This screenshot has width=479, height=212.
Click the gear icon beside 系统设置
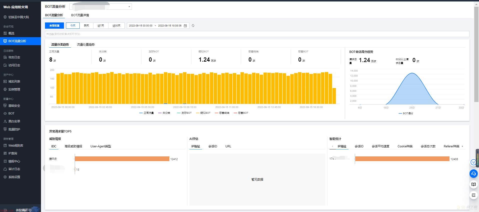tap(5, 177)
